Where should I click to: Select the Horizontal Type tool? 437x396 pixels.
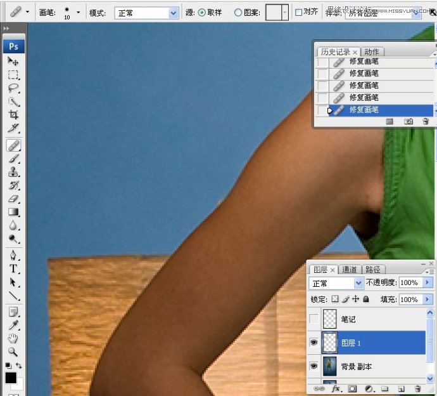click(13, 268)
